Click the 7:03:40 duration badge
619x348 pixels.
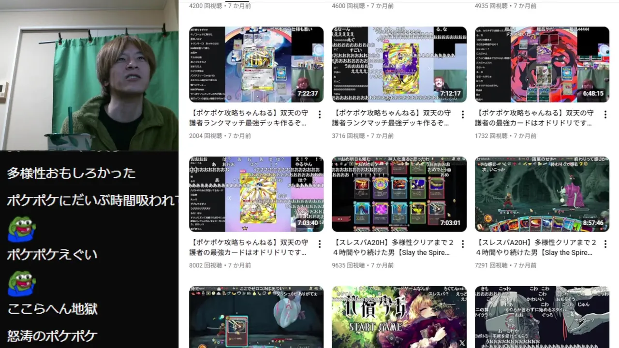[308, 223]
